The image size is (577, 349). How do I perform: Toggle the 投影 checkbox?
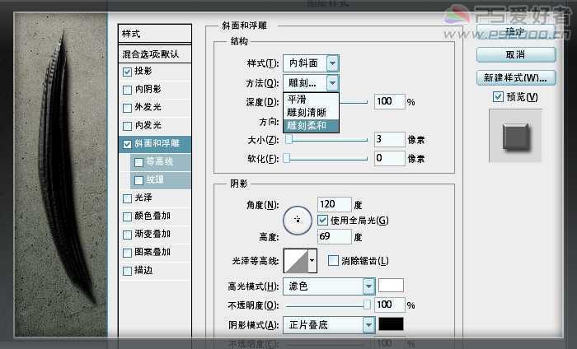click(127, 72)
